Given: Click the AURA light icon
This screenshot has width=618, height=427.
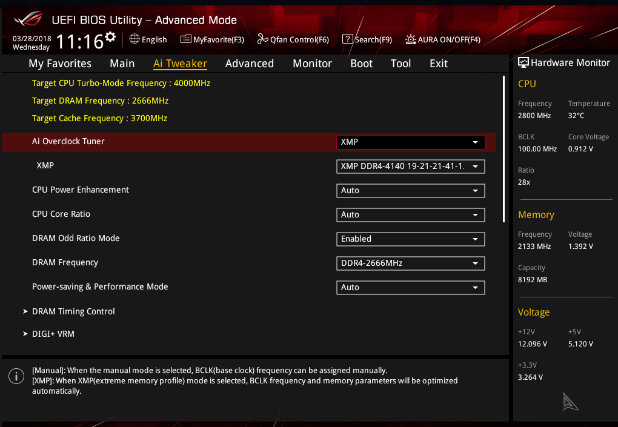Looking at the screenshot, I should [411, 39].
